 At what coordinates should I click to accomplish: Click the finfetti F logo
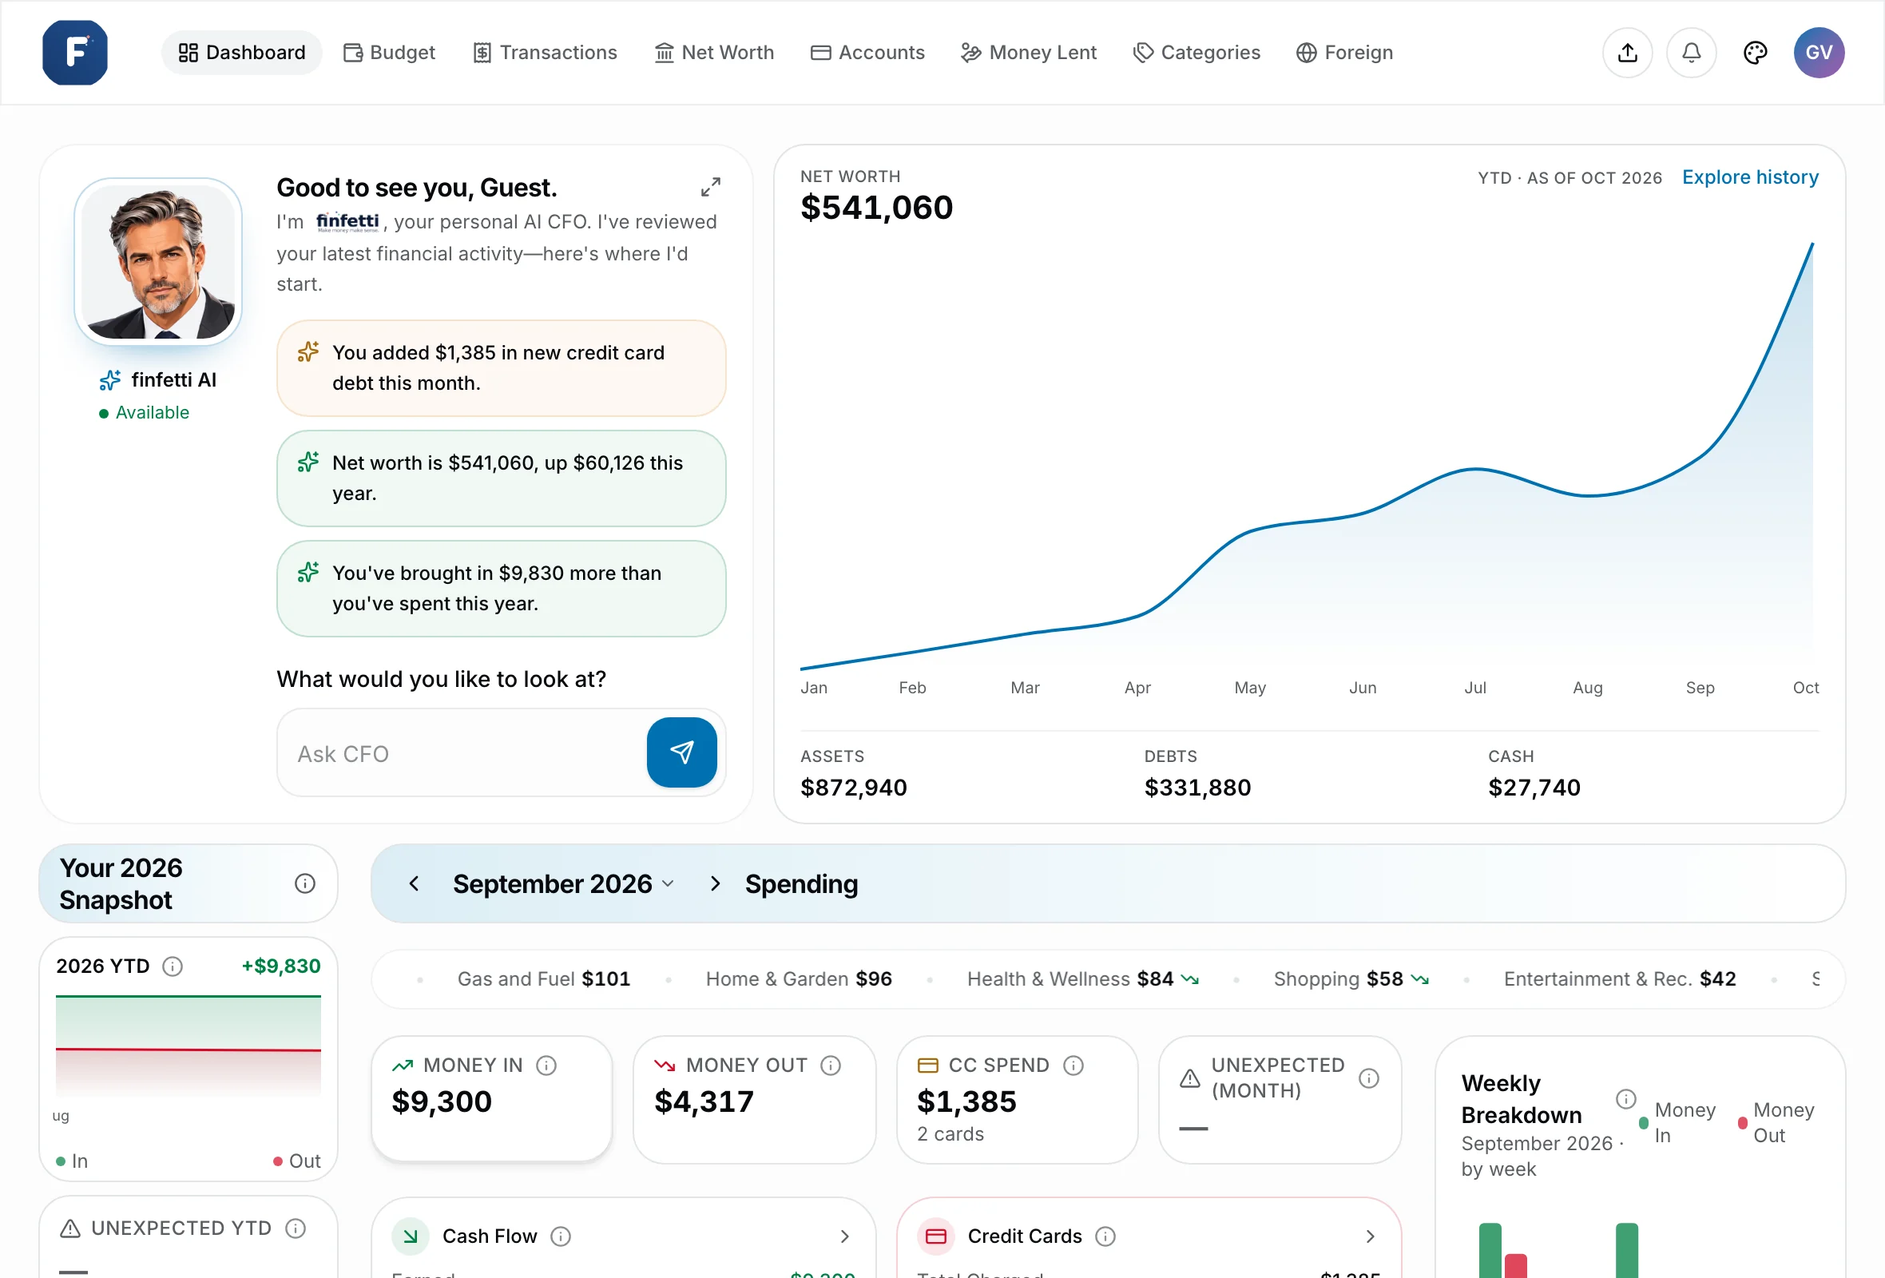coord(74,53)
